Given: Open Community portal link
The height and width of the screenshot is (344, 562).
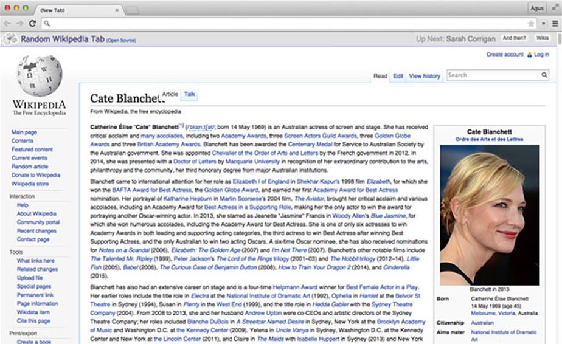Looking at the screenshot, I should coord(38,222).
